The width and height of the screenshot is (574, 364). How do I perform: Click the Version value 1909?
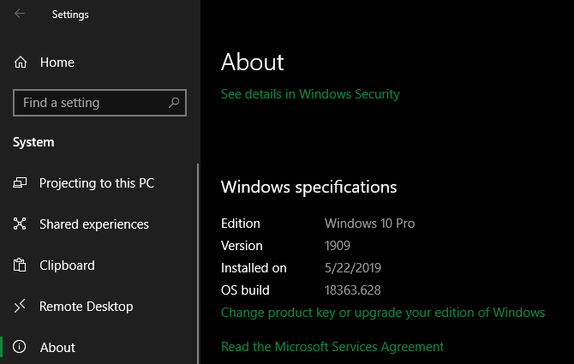pos(339,246)
